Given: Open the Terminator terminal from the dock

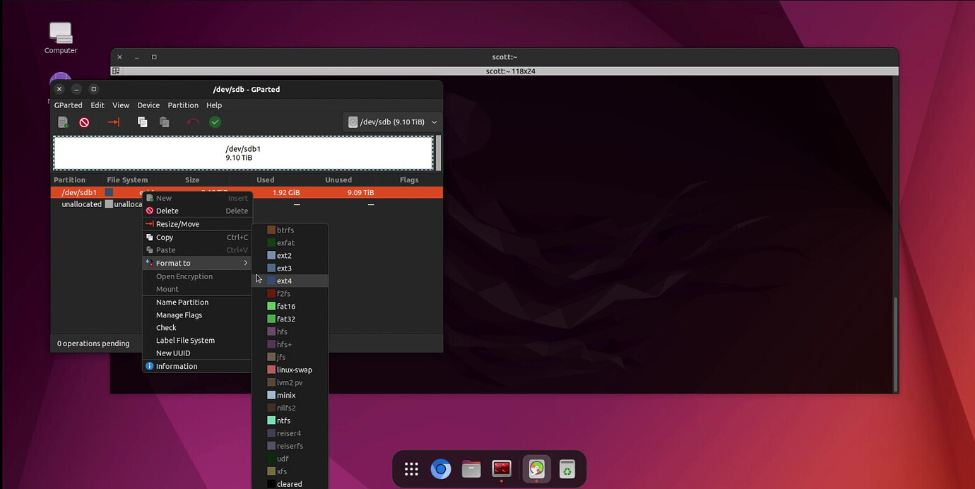Looking at the screenshot, I should (502, 469).
